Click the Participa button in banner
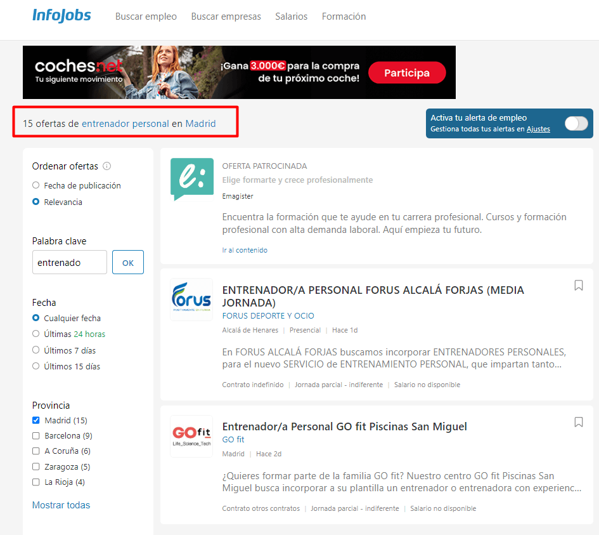 [407, 72]
